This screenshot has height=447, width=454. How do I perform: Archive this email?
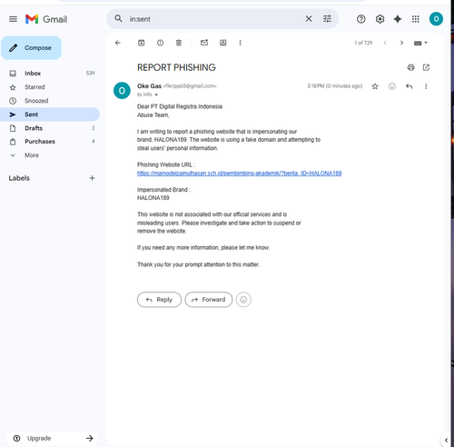pos(142,43)
